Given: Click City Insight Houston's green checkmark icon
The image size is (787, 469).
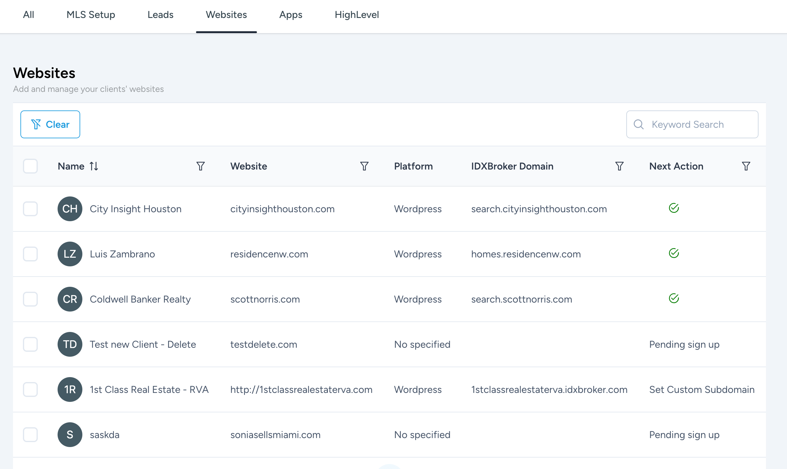Looking at the screenshot, I should [674, 208].
